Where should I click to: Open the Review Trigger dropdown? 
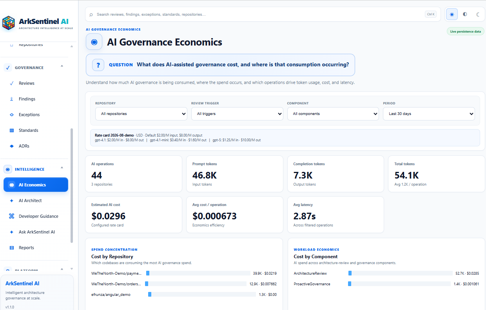click(237, 114)
